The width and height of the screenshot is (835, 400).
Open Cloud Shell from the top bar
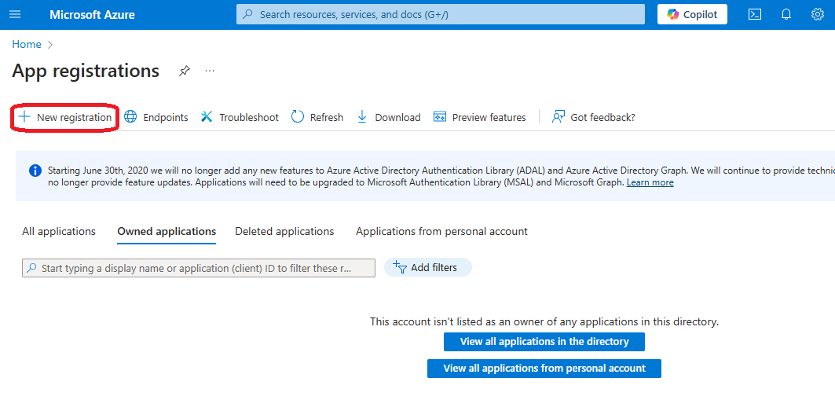click(x=754, y=15)
